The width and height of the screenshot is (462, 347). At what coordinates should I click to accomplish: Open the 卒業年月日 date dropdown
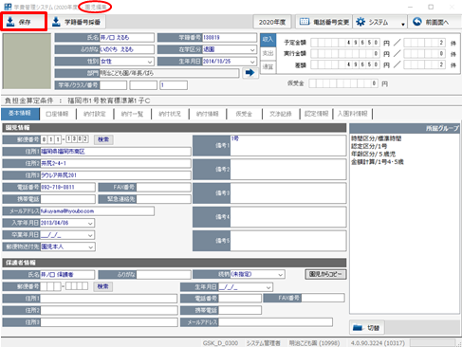tap(90, 235)
